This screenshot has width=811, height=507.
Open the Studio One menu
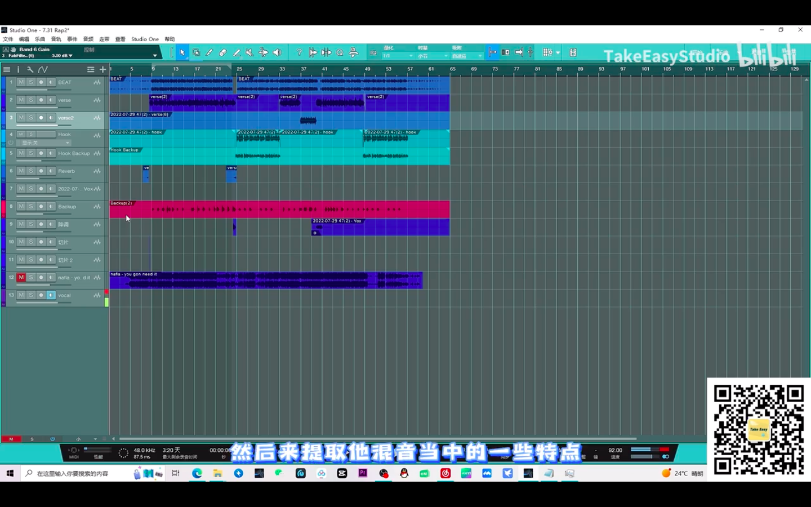point(145,39)
